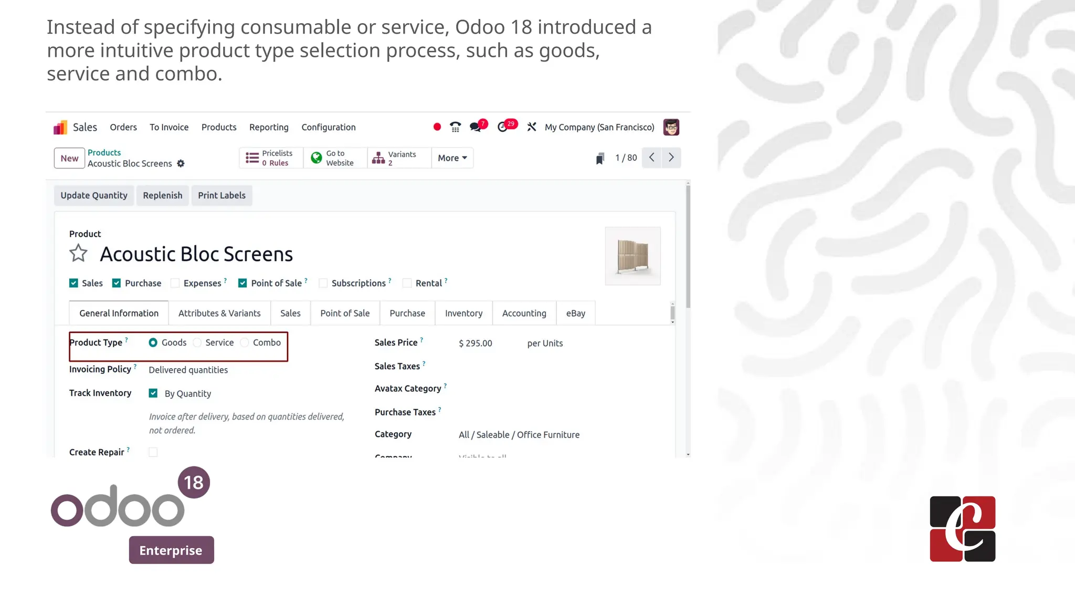Select the Goods product type
The width and height of the screenshot is (1075, 605).
(153, 342)
